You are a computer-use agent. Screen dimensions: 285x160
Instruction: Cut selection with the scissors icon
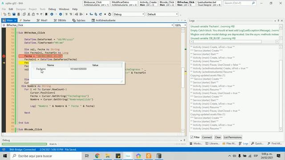coord(28,14)
